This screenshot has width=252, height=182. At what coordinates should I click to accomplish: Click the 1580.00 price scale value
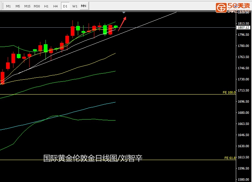pyautogui.click(x=243, y=179)
